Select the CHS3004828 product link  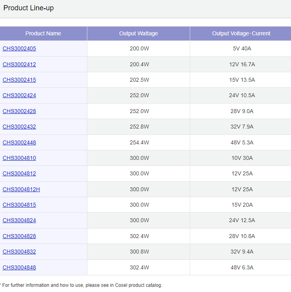[19, 236]
